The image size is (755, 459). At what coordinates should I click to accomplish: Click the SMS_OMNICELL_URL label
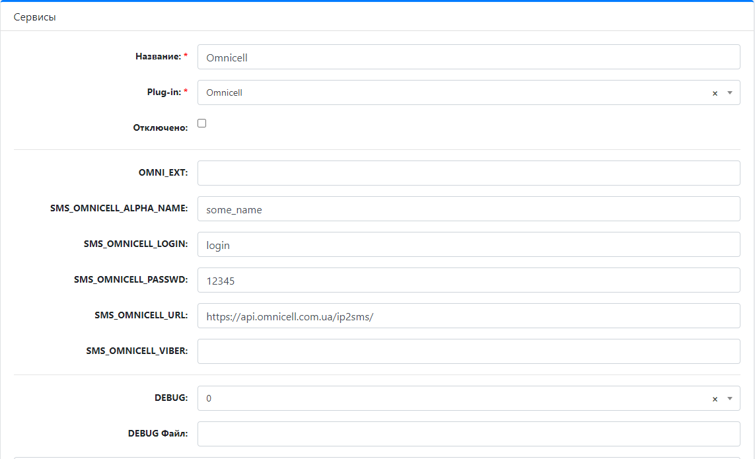(x=141, y=315)
